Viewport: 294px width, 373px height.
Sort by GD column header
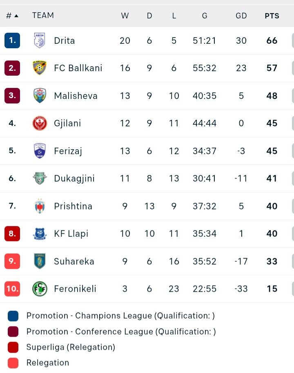pos(241,16)
